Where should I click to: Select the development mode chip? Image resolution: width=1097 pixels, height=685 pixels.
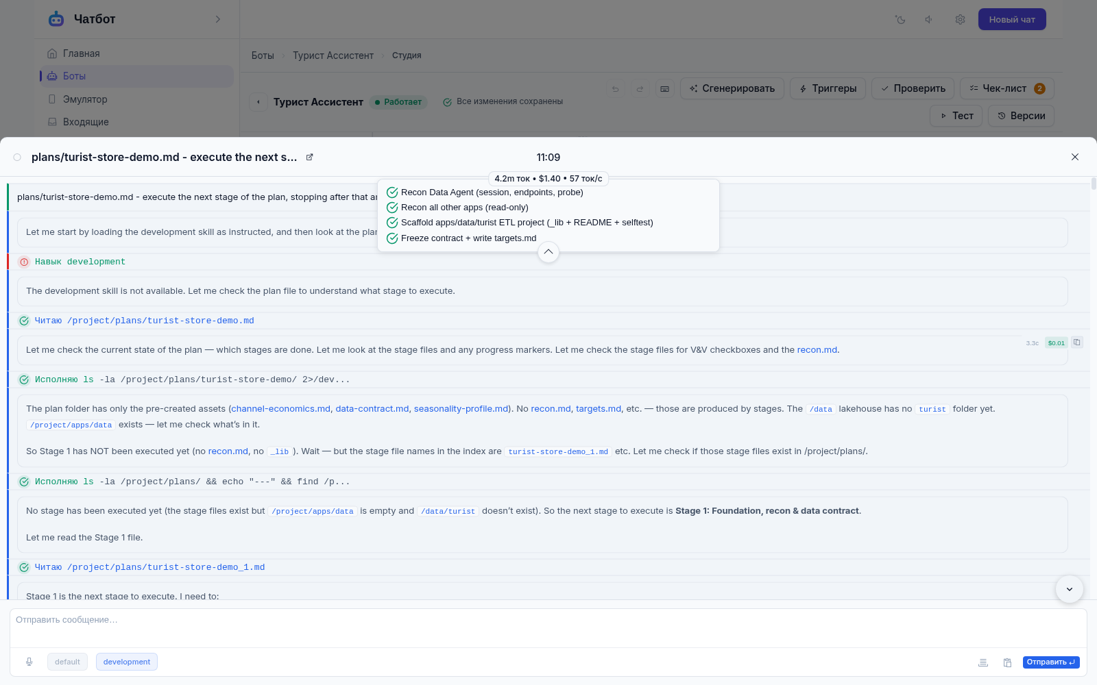point(127,662)
